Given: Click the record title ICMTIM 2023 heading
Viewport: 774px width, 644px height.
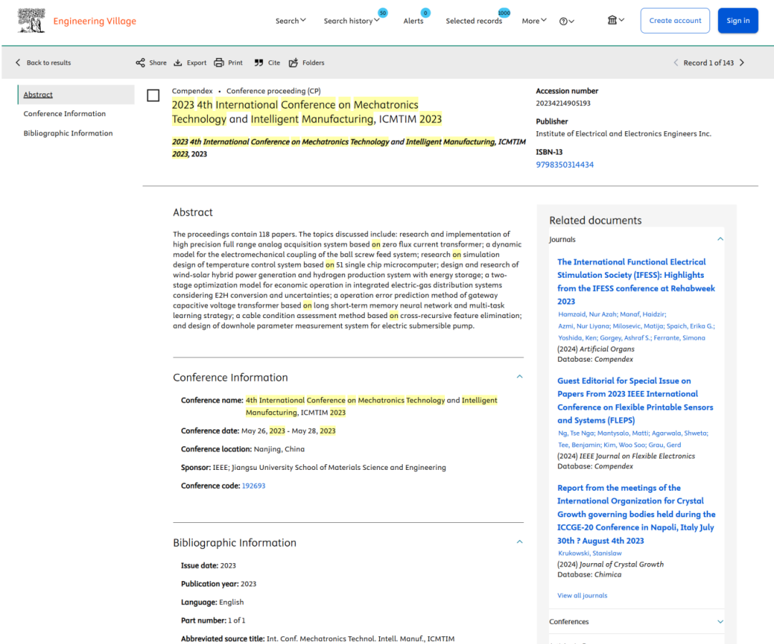Looking at the screenshot, I should point(307,112).
